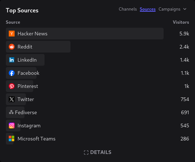Click the 754 visitors value
Image resolution: width=195 pixels, height=162 pixels.
pyautogui.click(x=185, y=99)
